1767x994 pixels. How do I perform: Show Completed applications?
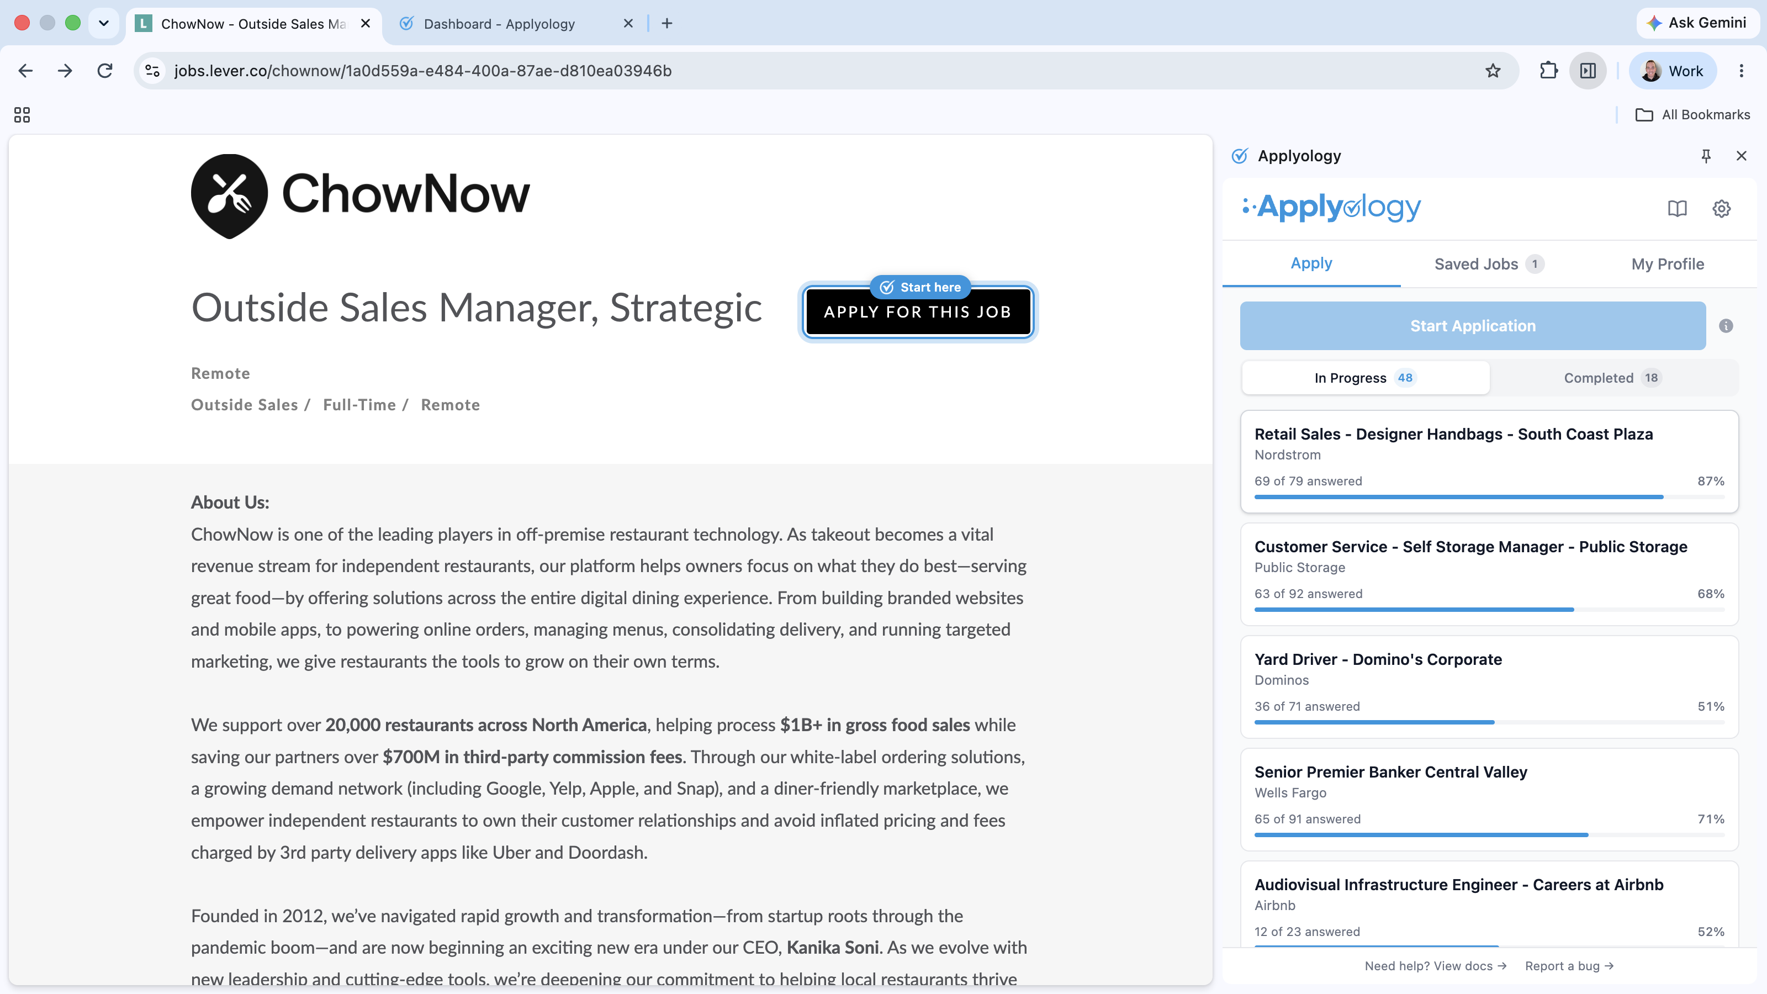tap(1612, 378)
